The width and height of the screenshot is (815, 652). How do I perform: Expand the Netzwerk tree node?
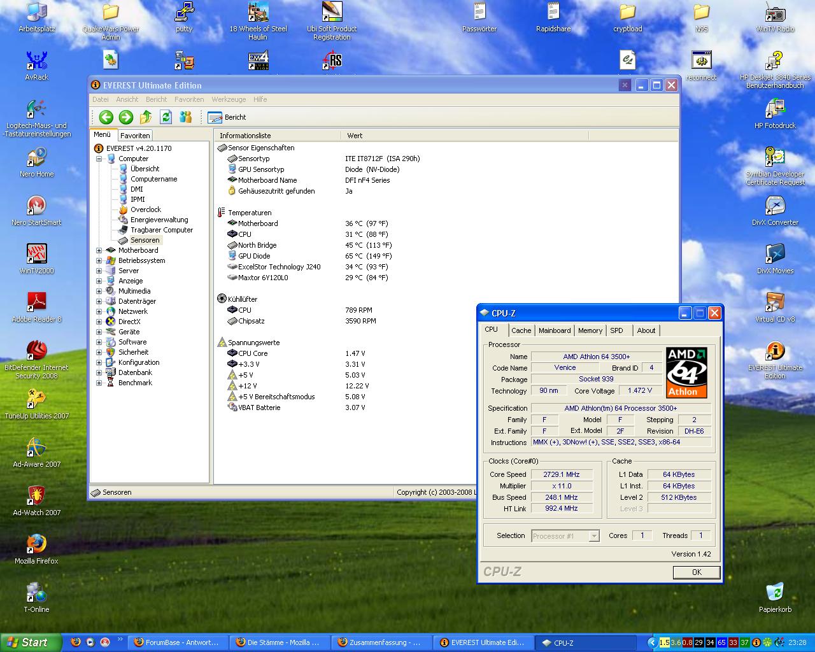pos(99,311)
